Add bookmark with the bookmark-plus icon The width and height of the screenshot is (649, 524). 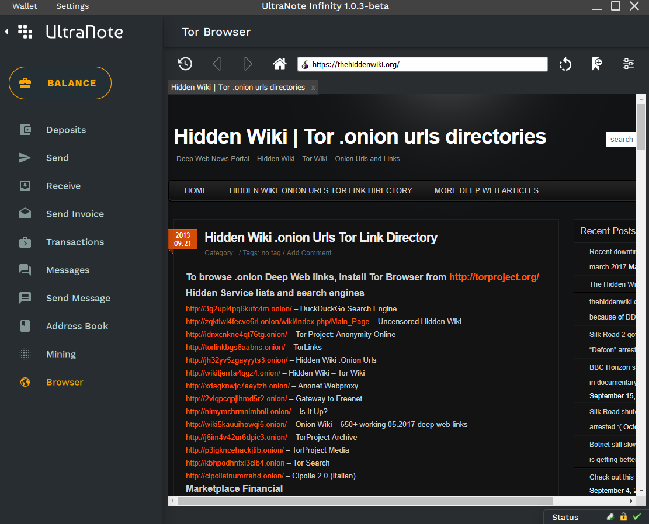coord(596,64)
